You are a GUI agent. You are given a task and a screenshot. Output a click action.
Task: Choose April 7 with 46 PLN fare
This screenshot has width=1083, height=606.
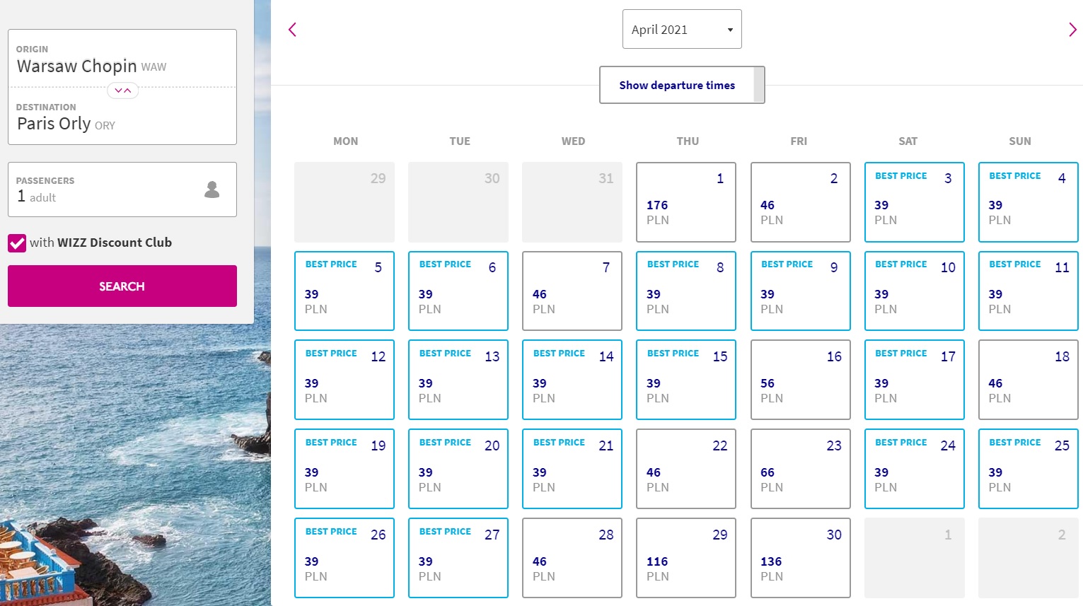coord(572,291)
